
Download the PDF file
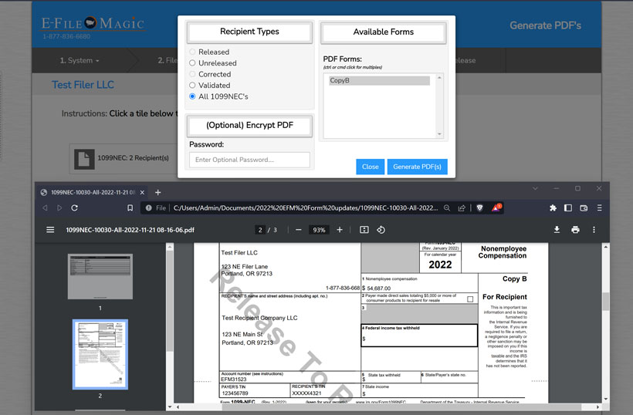click(x=557, y=230)
